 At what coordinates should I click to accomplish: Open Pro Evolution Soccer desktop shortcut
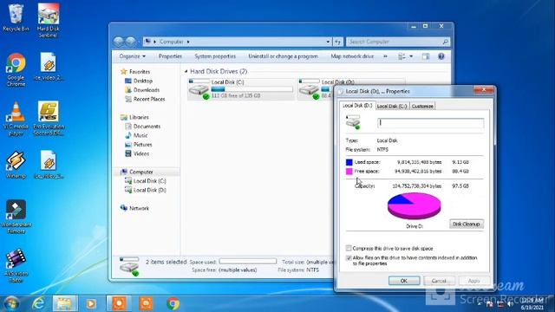[x=49, y=119]
